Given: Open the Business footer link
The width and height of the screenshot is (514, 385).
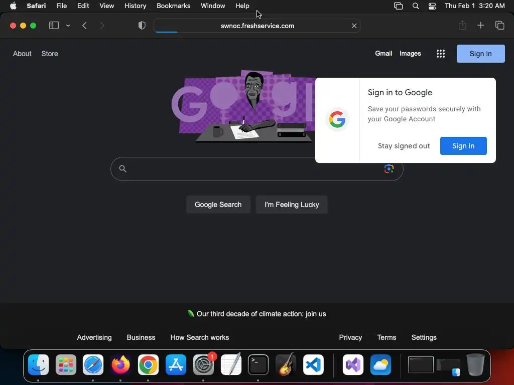Looking at the screenshot, I should pos(141,337).
